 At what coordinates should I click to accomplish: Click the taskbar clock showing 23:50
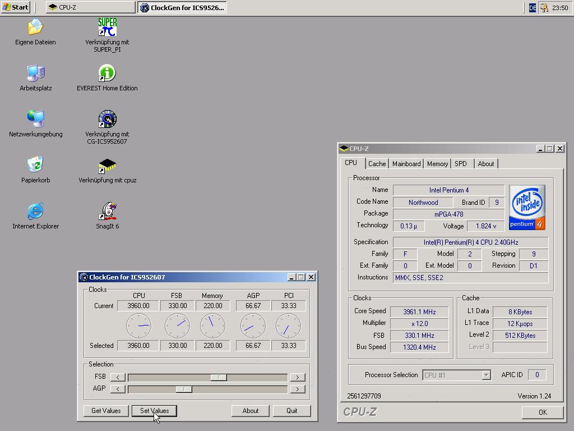point(560,7)
